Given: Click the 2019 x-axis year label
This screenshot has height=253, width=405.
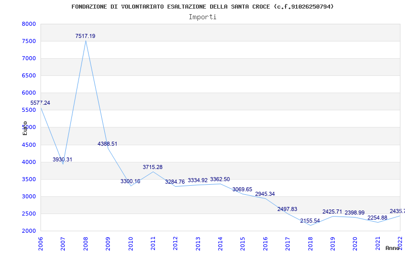Looking at the screenshot, I should click(333, 243).
